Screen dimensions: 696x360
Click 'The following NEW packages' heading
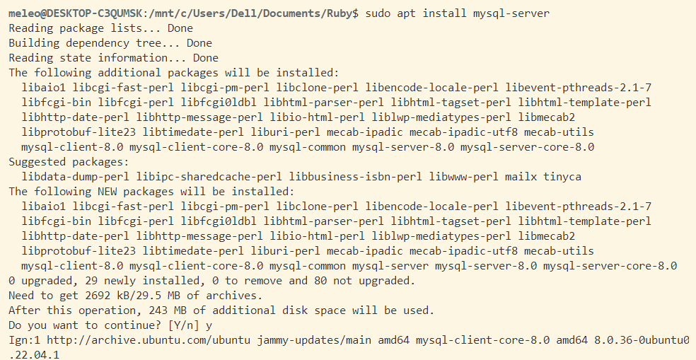coord(151,192)
